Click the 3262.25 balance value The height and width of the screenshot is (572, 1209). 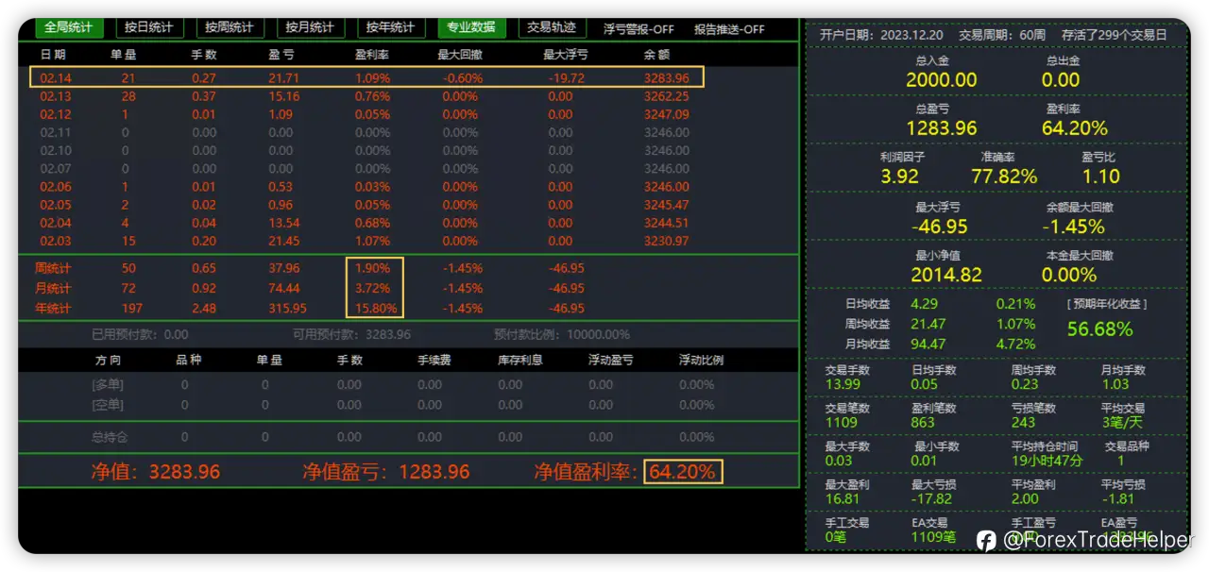tap(667, 96)
